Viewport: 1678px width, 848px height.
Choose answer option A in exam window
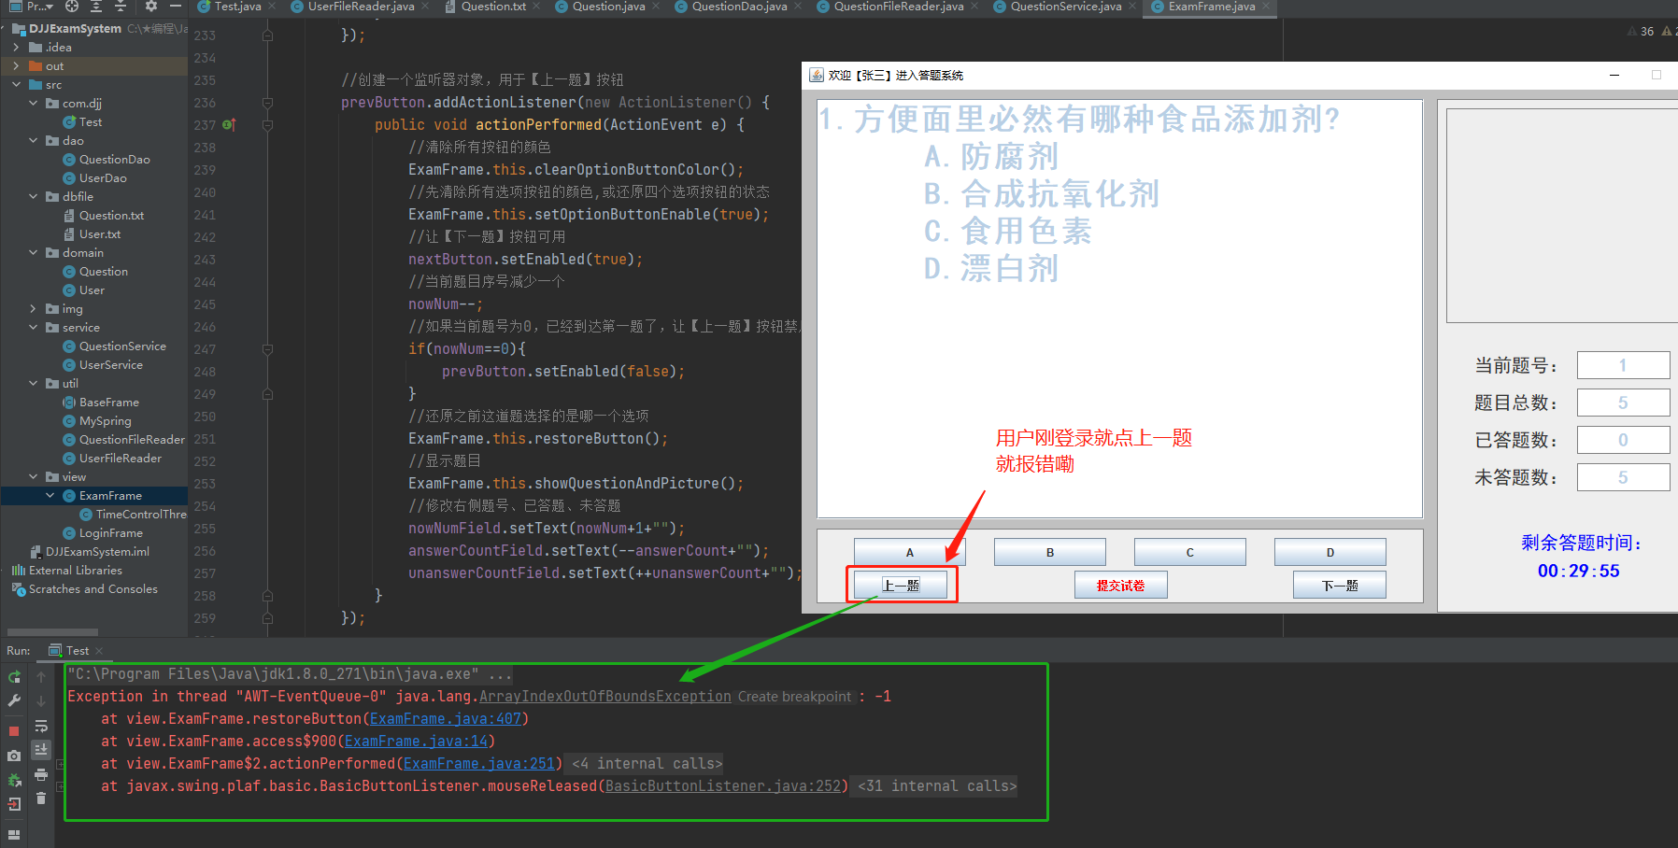click(910, 552)
